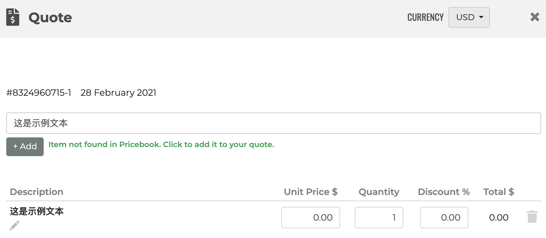
Task: Click the Description column header
Action: coord(36,192)
